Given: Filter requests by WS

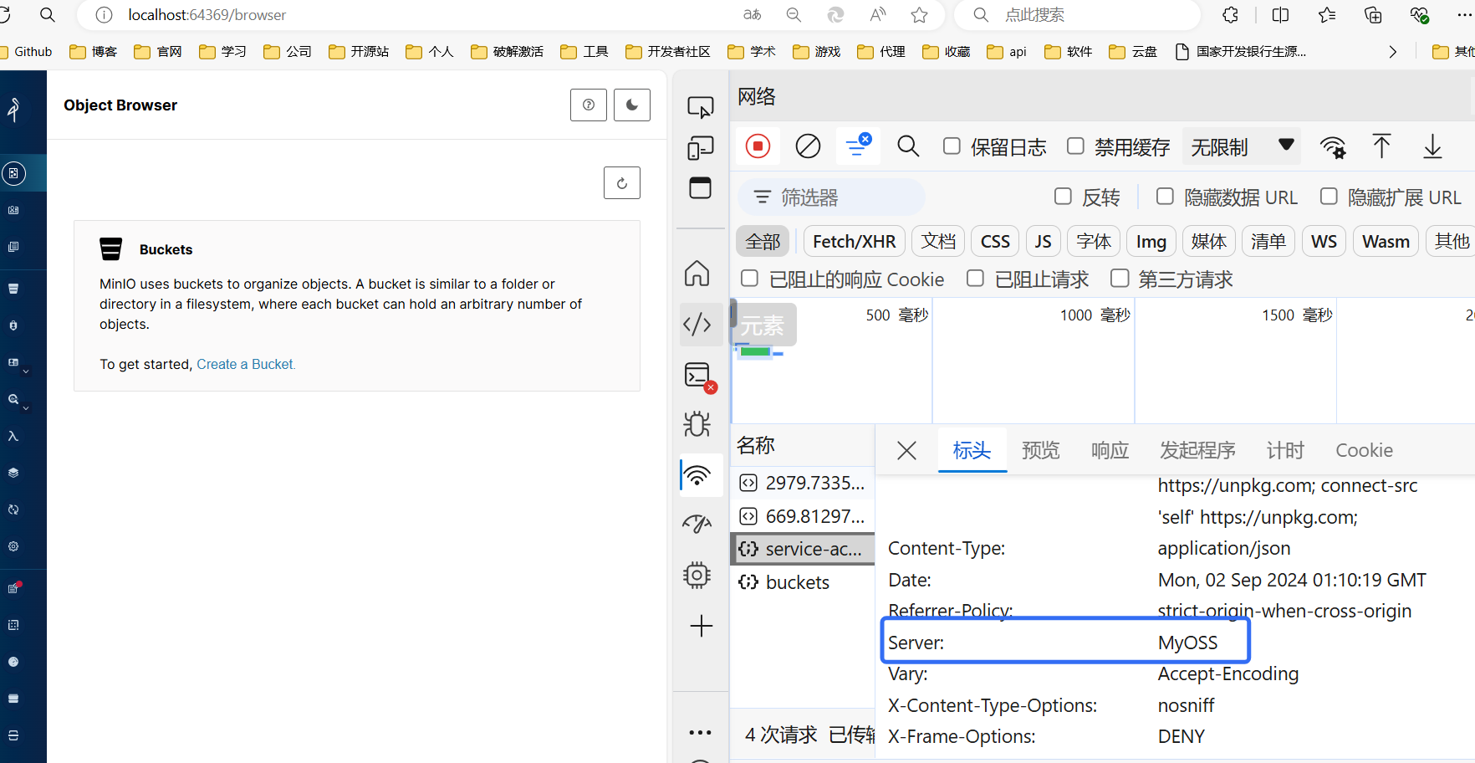Looking at the screenshot, I should (1324, 242).
